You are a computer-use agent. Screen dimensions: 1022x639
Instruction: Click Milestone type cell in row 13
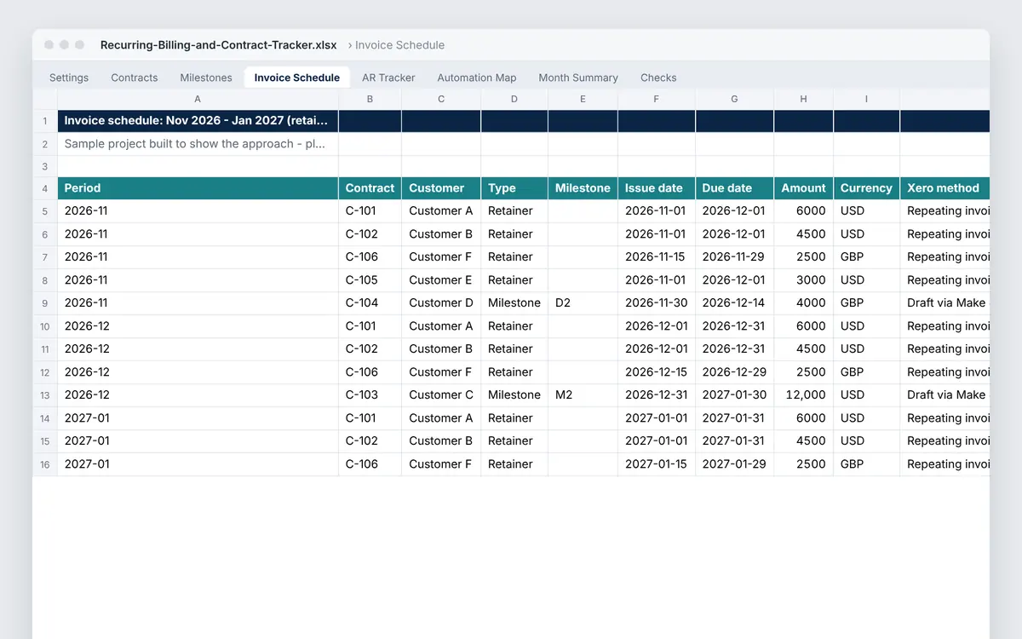tap(514, 394)
